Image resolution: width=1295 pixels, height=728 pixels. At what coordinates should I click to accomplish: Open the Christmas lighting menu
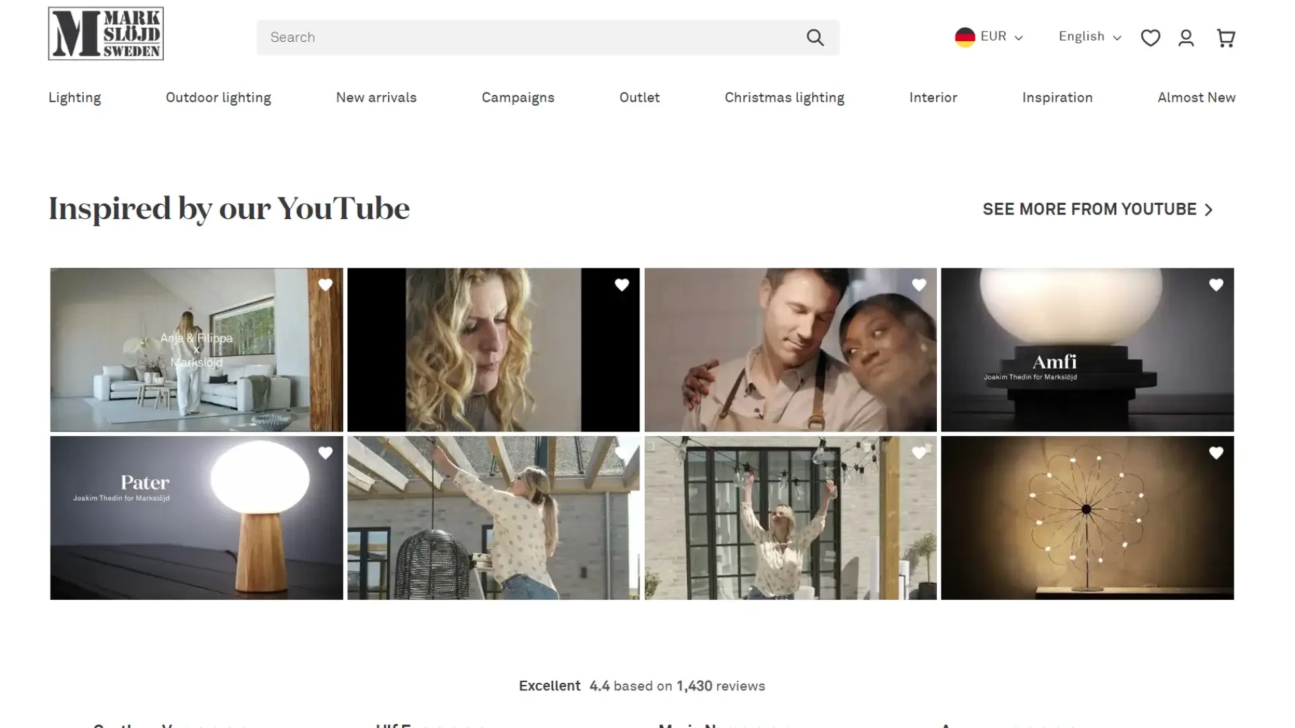[784, 98]
